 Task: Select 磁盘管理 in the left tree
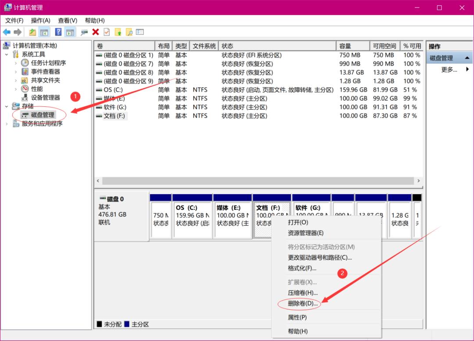coord(43,115)
